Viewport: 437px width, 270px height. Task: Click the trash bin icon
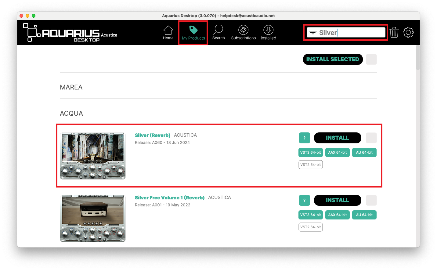coord(394,32)
